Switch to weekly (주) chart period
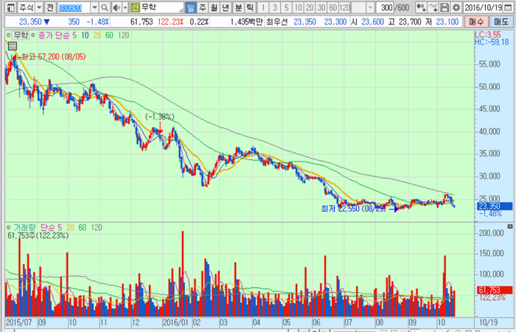 203,7
